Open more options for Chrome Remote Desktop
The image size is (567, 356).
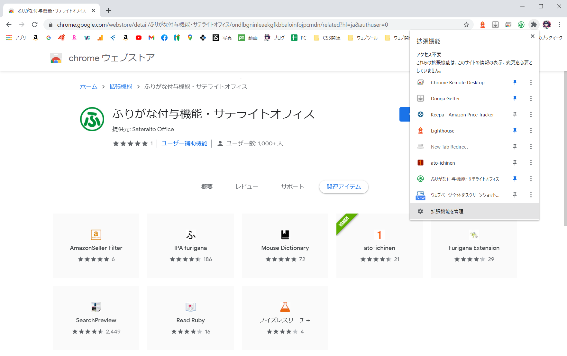(x=531, y=82)
